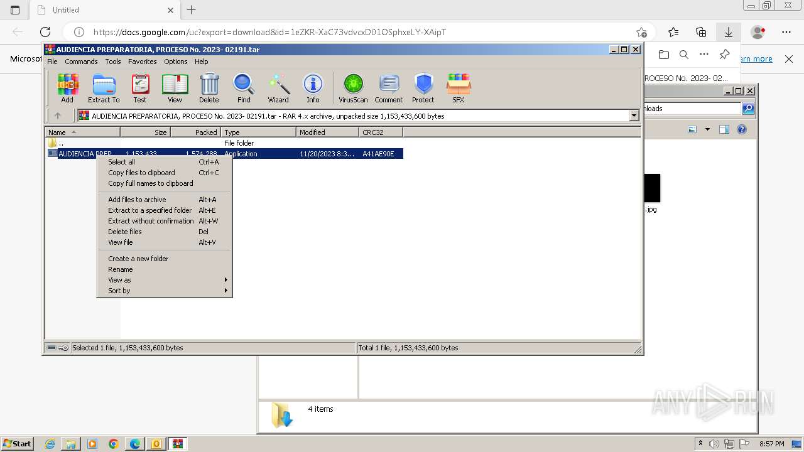
Task: Open Internet Explorer from the taskbar
Action: coord(50,444)
